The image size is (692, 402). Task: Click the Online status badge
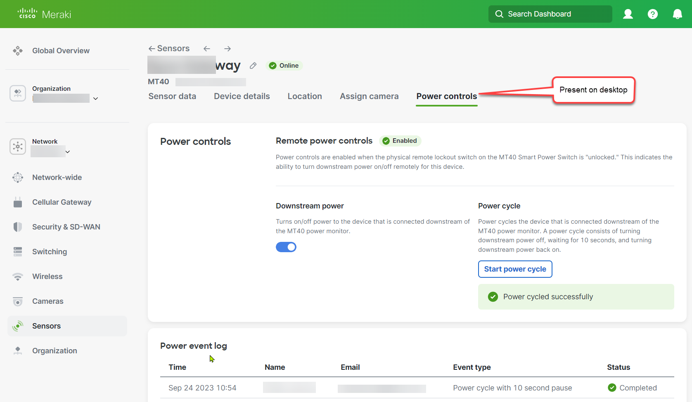tap(284, 65)
